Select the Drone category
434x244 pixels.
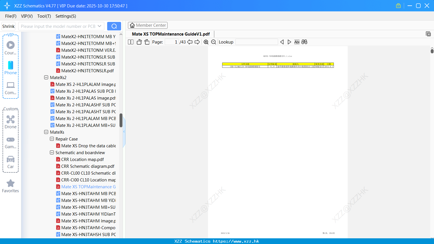click(x=11, y=122)
